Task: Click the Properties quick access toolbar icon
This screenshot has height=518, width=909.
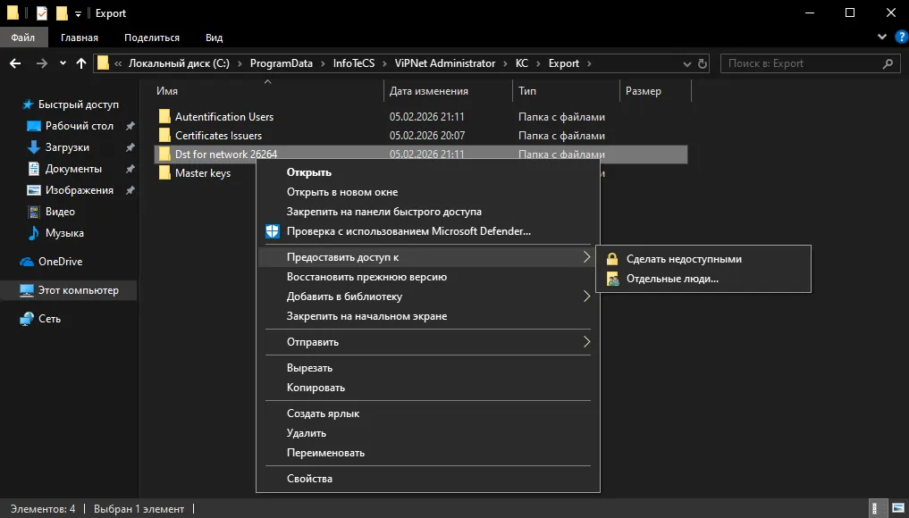Action: pos(42,13)
